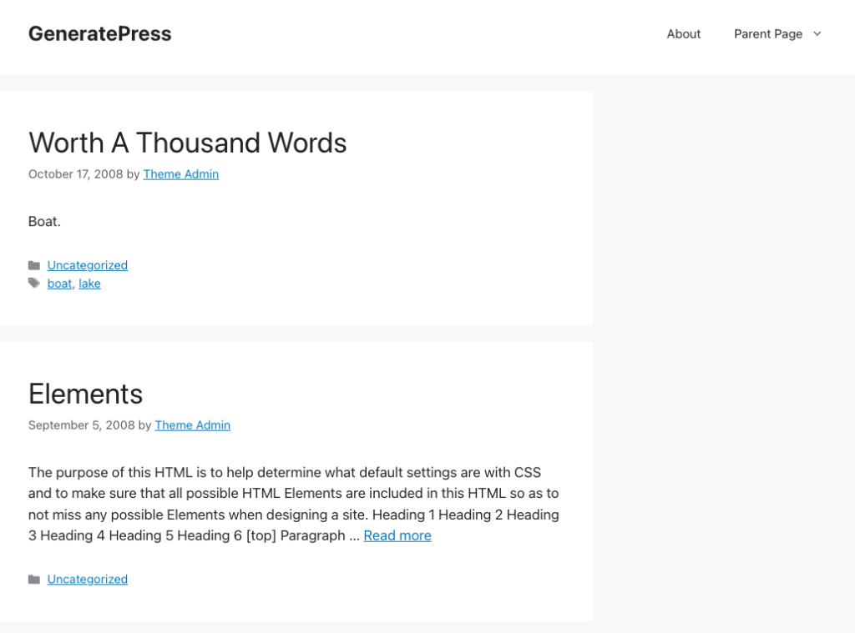Click Theme Admin under Worth A Thousand Words
This screenshot has height=633, width=855.
pyautogui.click(x=180, y=174)
